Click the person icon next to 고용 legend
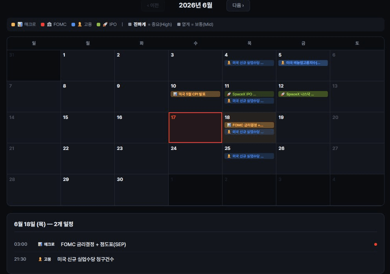The image size is (390, 274). pyautogui.click(x=79, y=24)
